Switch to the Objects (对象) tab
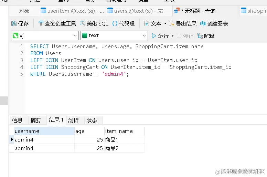The width and height of the screenshot is (267, 177). [x=24, y=11]
